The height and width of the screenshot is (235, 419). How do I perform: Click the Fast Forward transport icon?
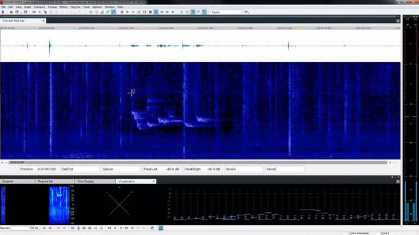tap(168, 12)
